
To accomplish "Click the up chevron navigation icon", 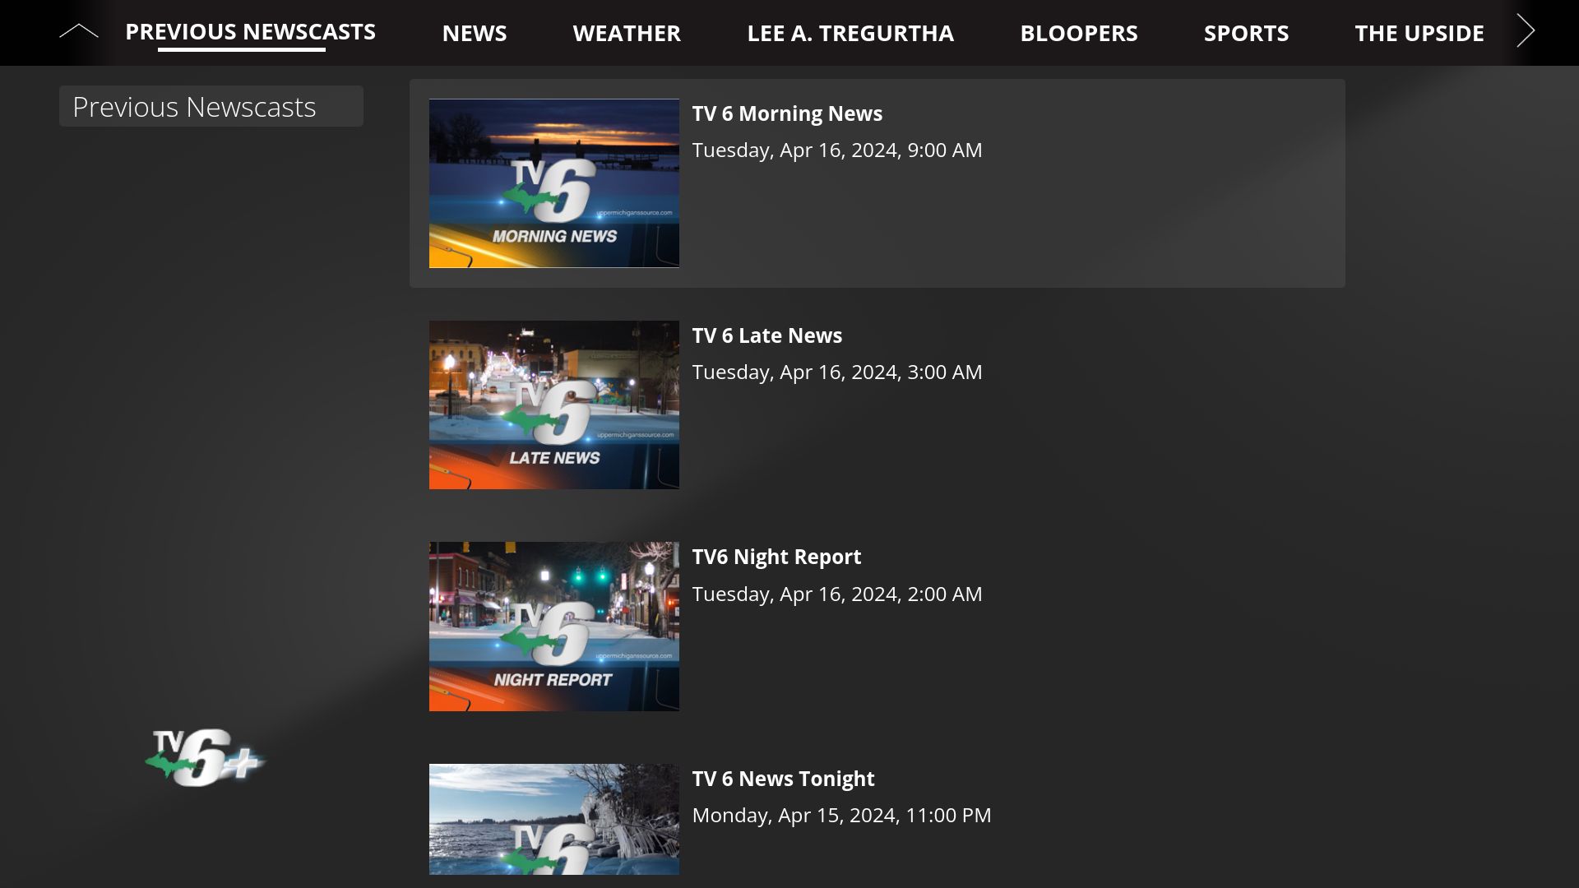I will pyautogui.click(x=78, y=31).
